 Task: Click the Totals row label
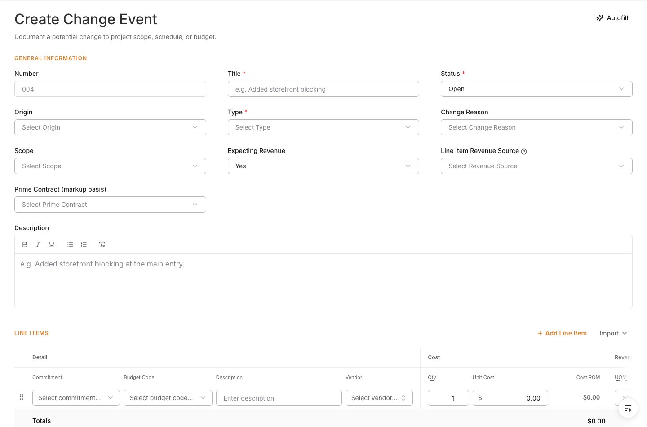[41, 421]
